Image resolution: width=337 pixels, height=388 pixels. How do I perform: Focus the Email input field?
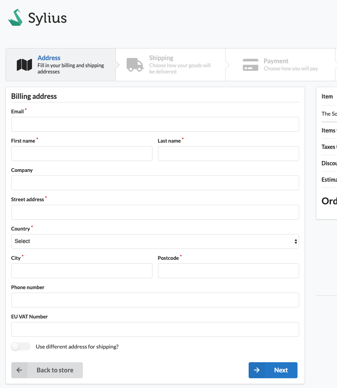(x=155, y=124)
